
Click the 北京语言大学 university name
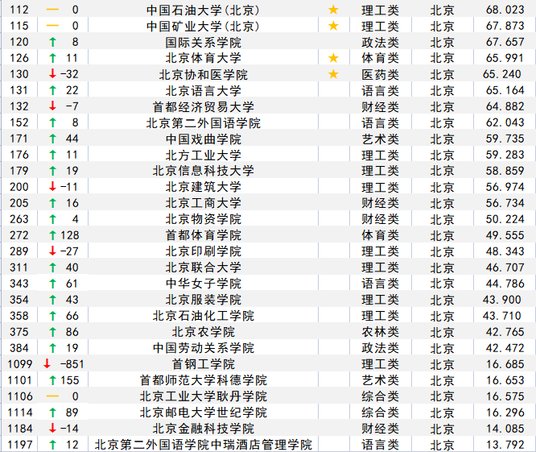point(203,90)
